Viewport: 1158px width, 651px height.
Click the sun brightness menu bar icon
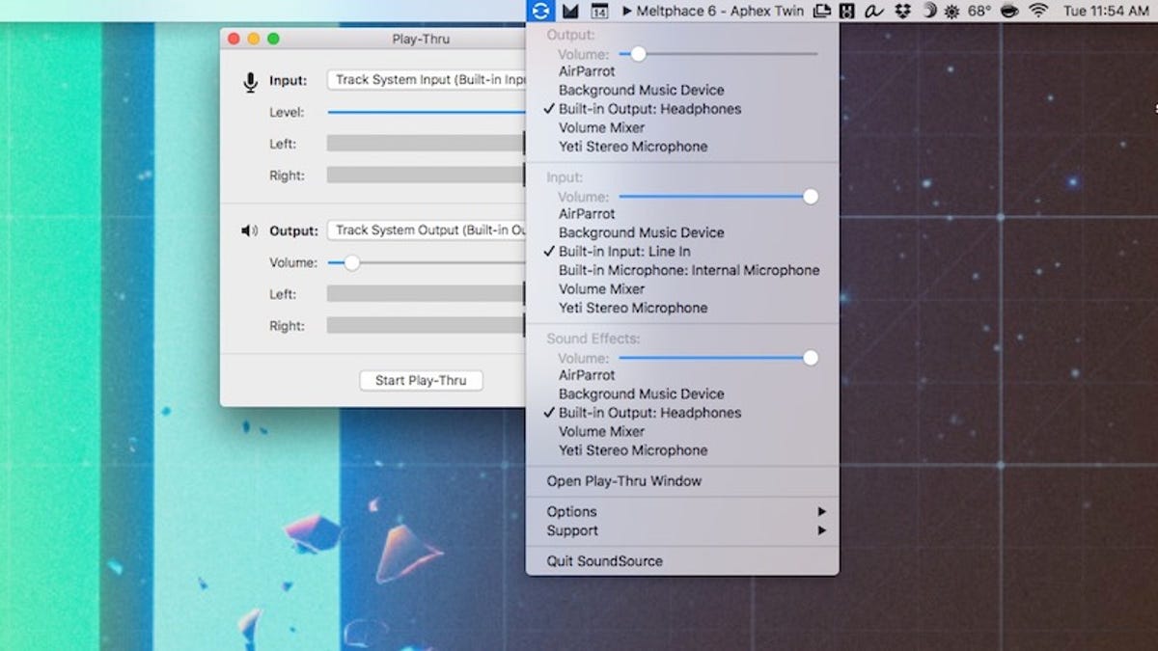click(x=952, y=12)
